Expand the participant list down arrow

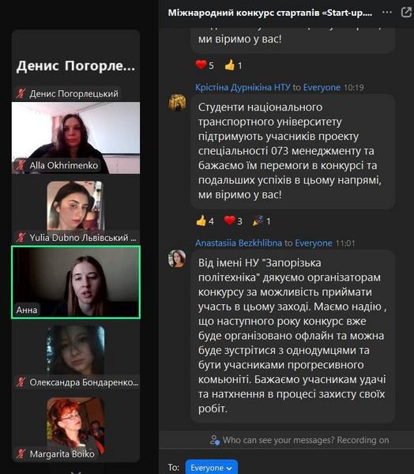pyautogui.click(x=76, y=472)
